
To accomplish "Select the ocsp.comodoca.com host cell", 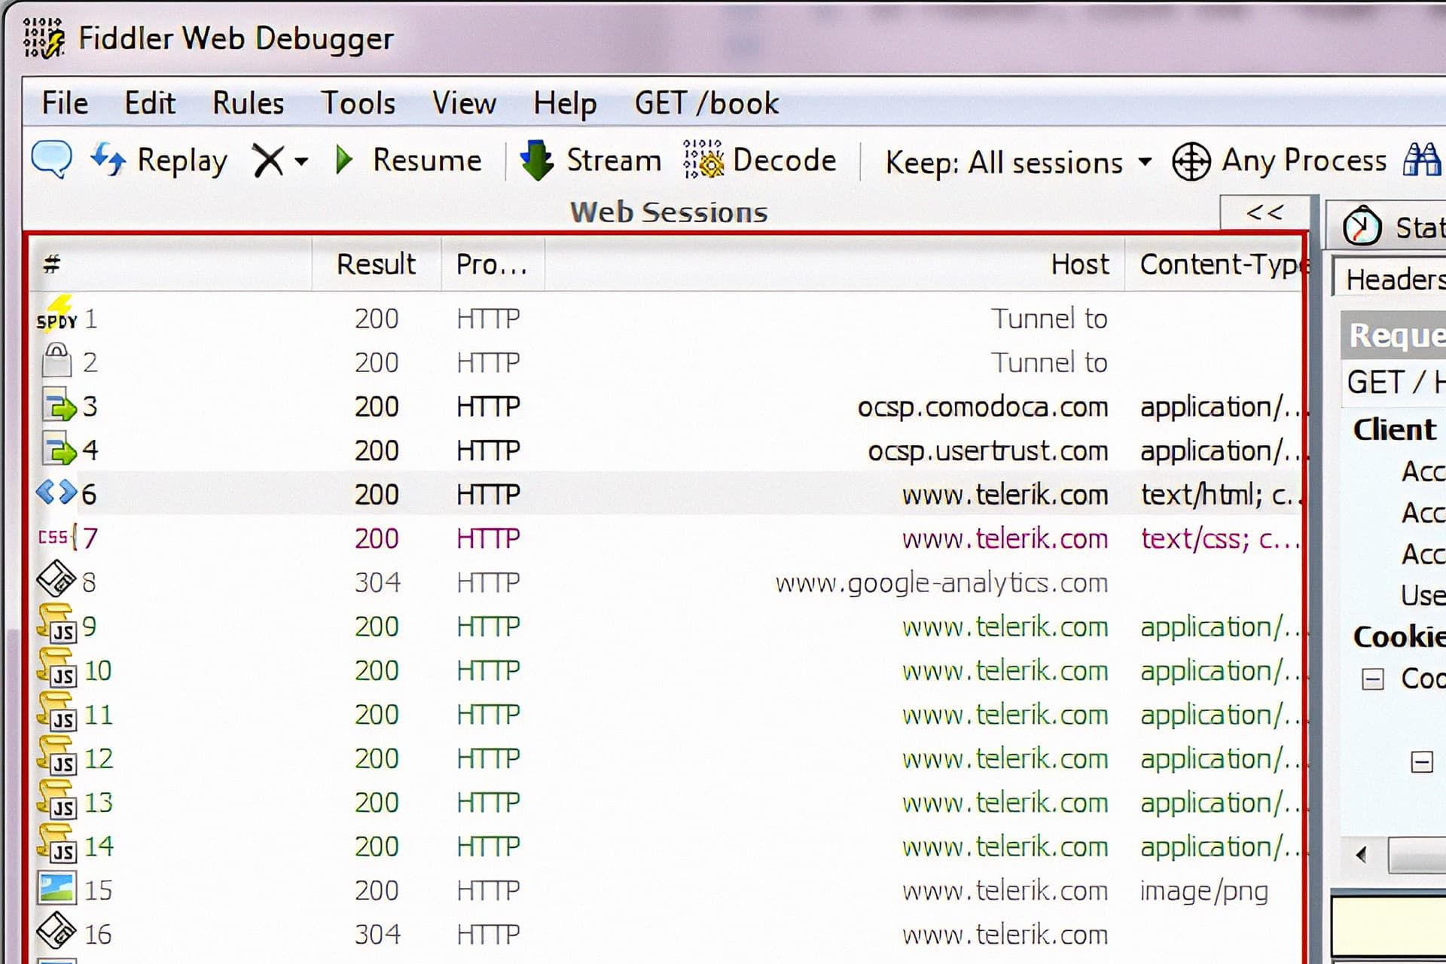I will [983, 407].
